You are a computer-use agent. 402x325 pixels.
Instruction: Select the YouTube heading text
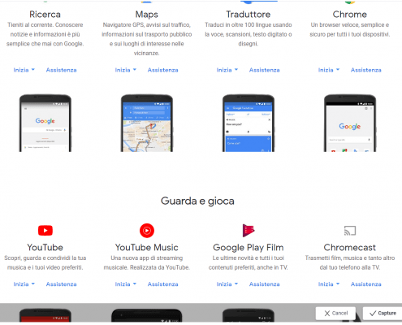pyautogui.click(x=45, y=248)
